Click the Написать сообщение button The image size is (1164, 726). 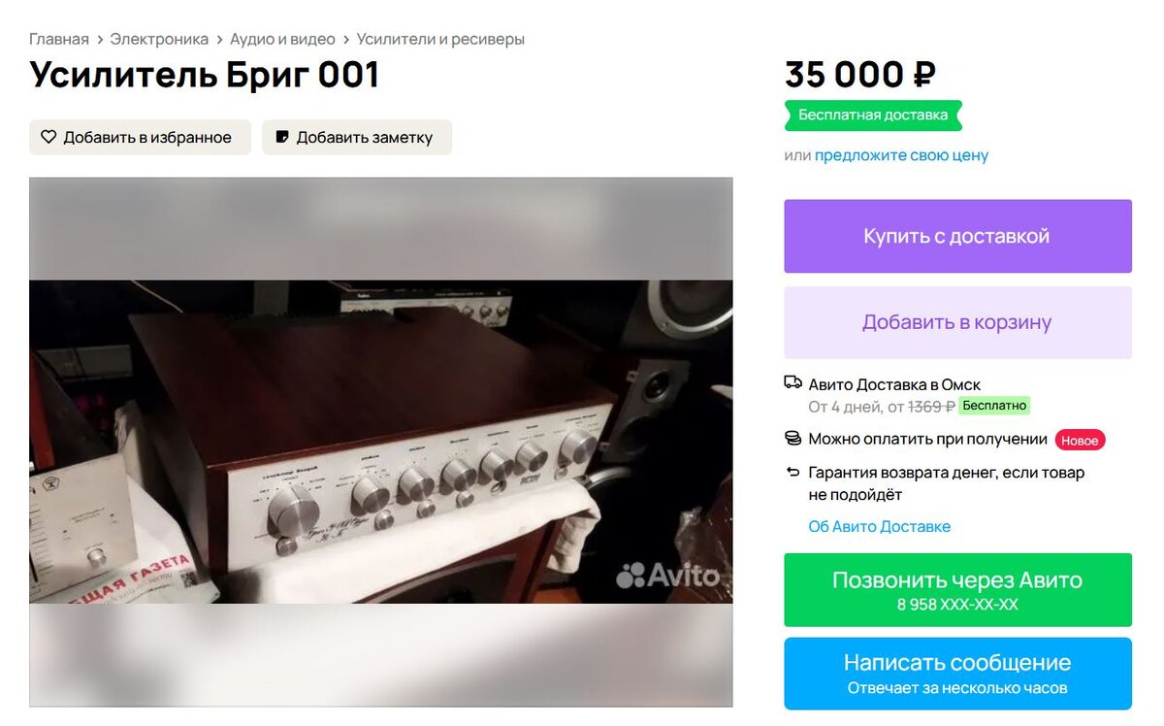click(957, 674)
